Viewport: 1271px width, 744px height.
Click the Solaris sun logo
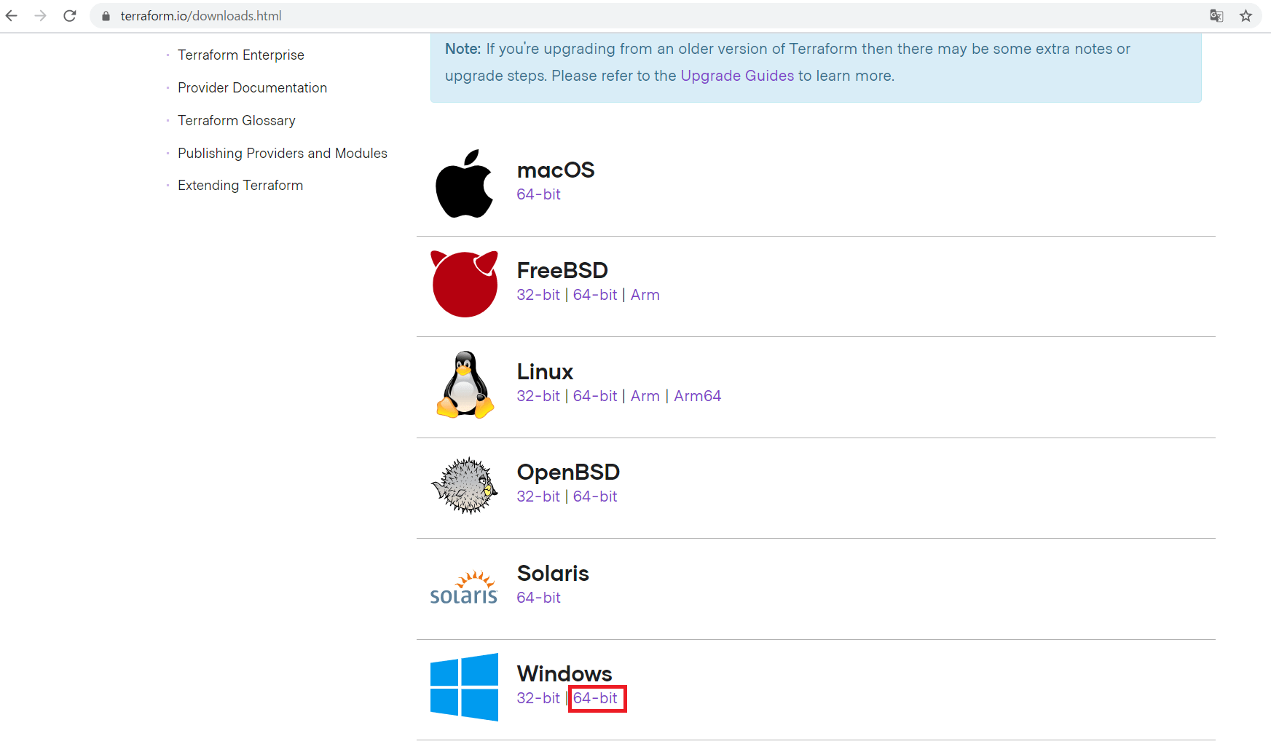click(x=464, y=587)
